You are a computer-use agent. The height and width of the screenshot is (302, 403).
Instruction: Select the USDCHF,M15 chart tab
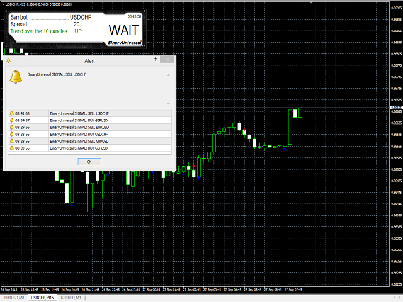pos(42,298)
